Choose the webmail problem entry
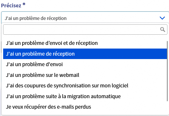Screen dimensions: 169x116 click(43, 75)
